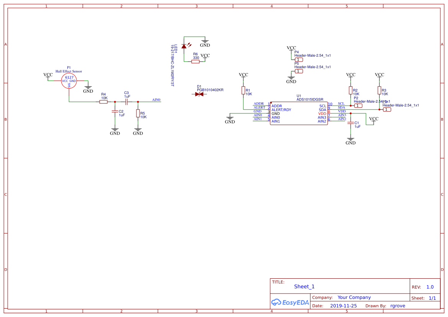Click the VCC symbol above resistor R1
The image size is (448, 317).
click(x=243, y=74)
